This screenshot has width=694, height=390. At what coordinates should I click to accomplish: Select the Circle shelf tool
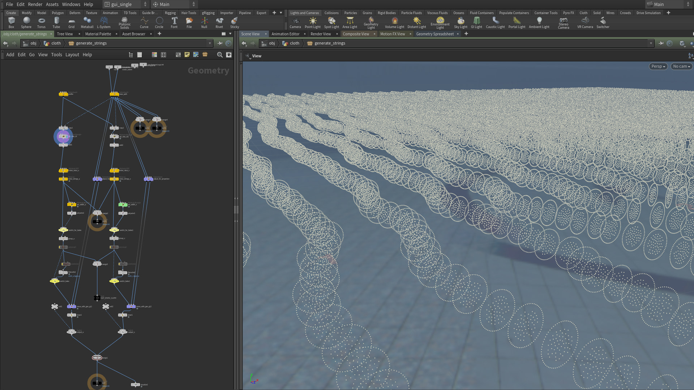159,23
